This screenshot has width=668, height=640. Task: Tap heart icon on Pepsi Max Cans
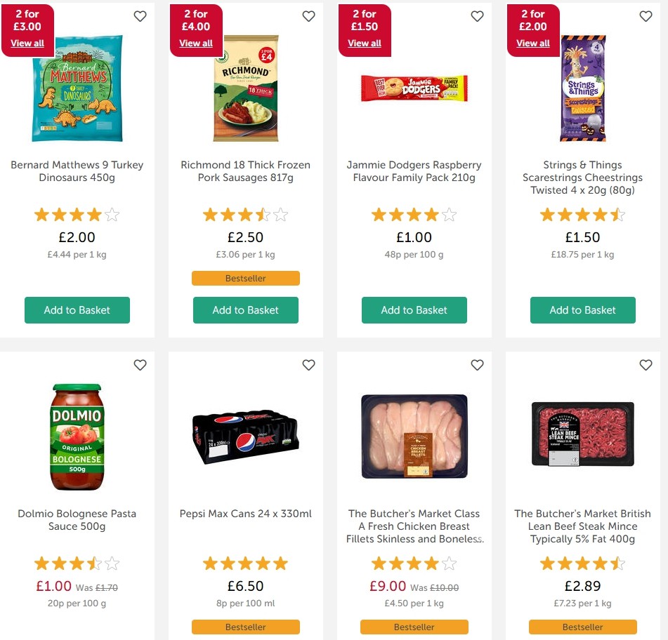pos(308,365)
